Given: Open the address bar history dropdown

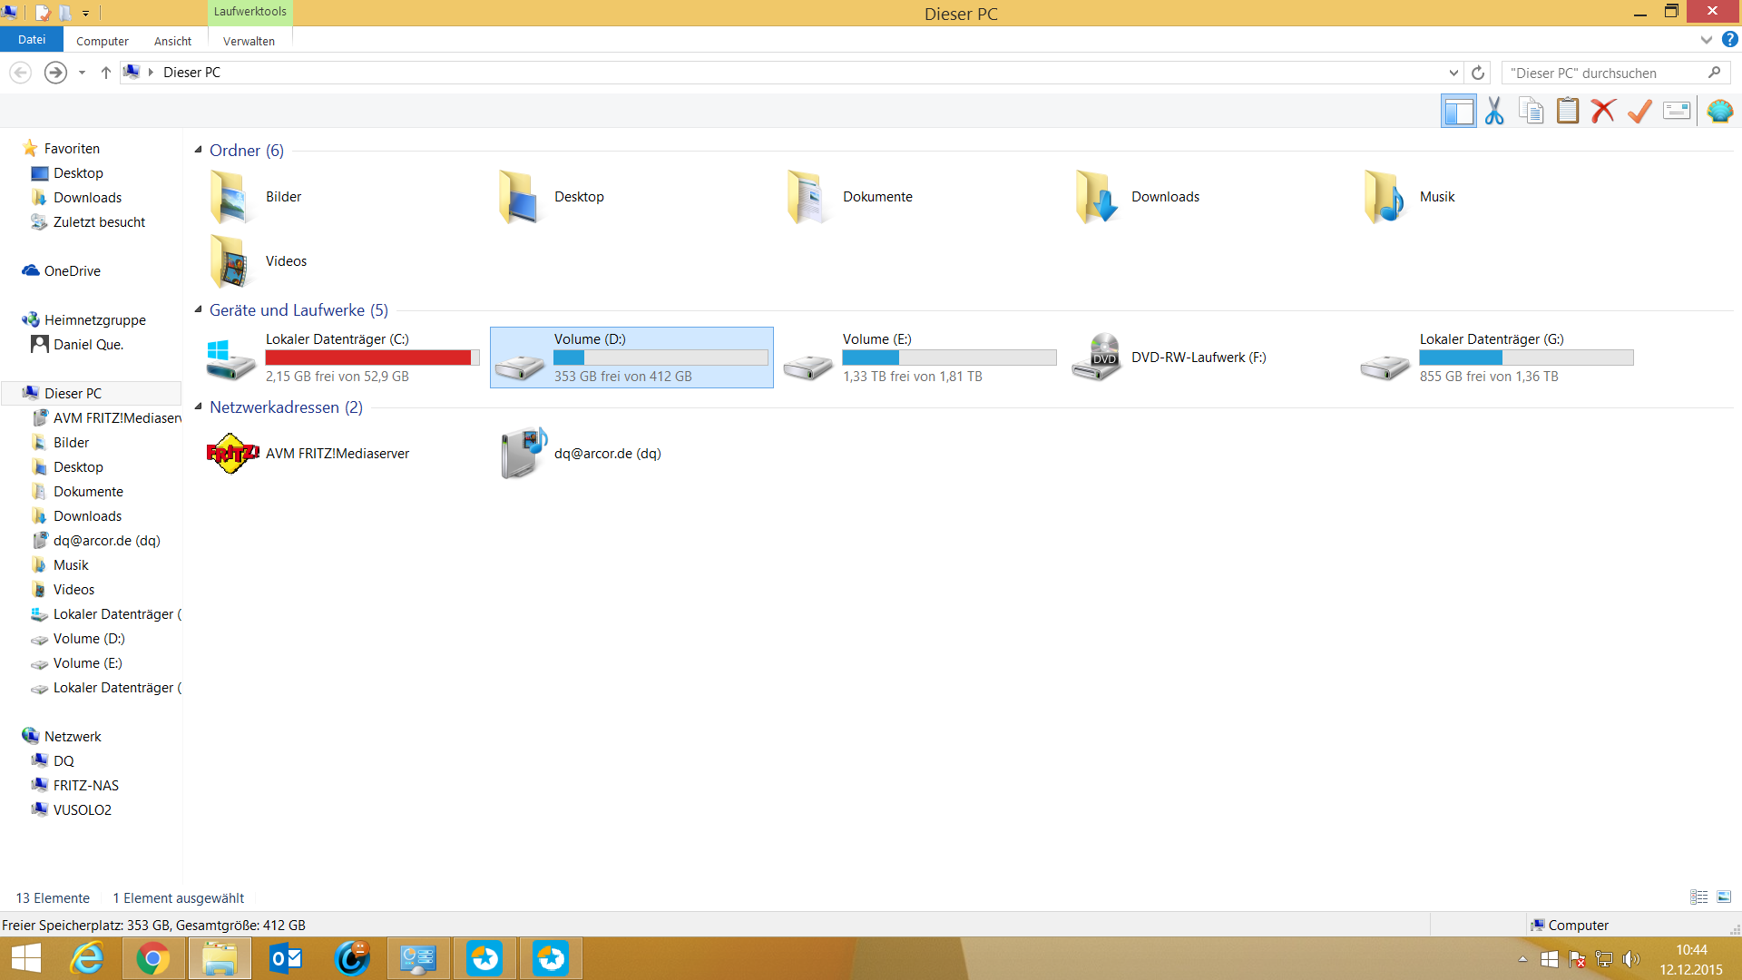Looking at the screenshot, I should pos(1453,73).
